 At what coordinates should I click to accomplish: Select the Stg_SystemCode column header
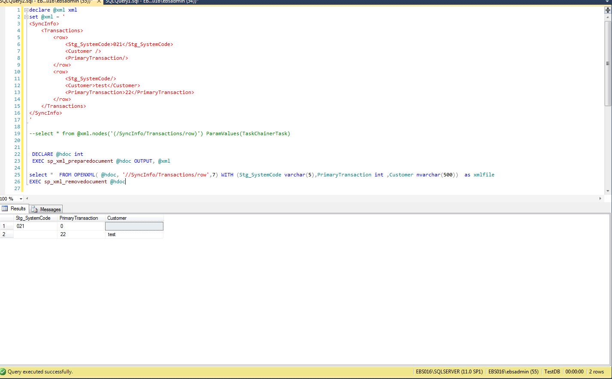36,218
